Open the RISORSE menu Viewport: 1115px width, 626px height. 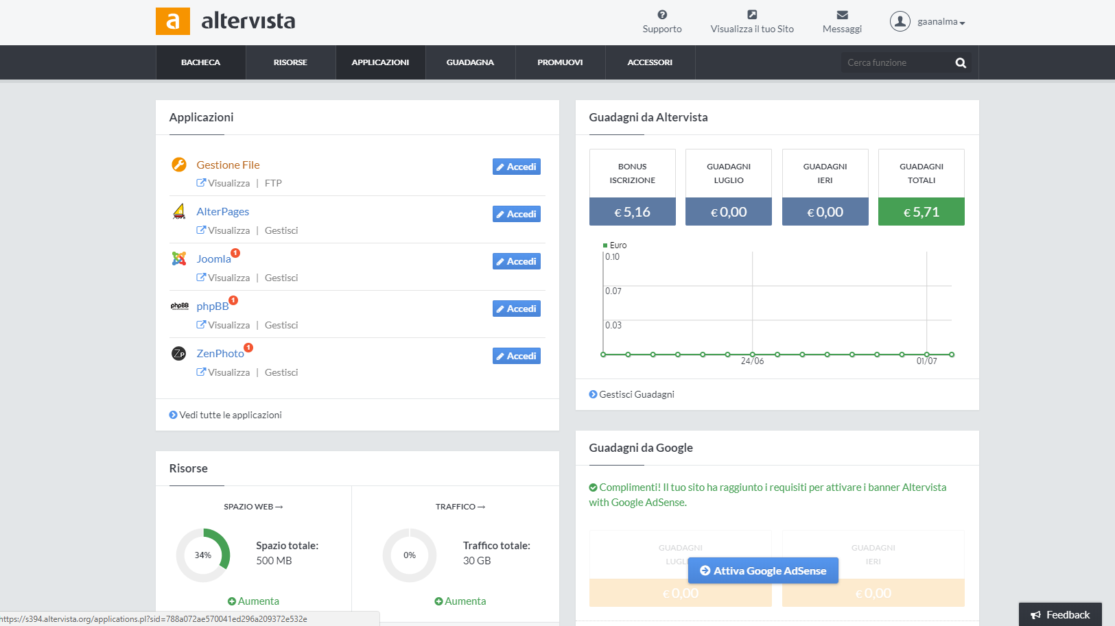pos(290,62)
